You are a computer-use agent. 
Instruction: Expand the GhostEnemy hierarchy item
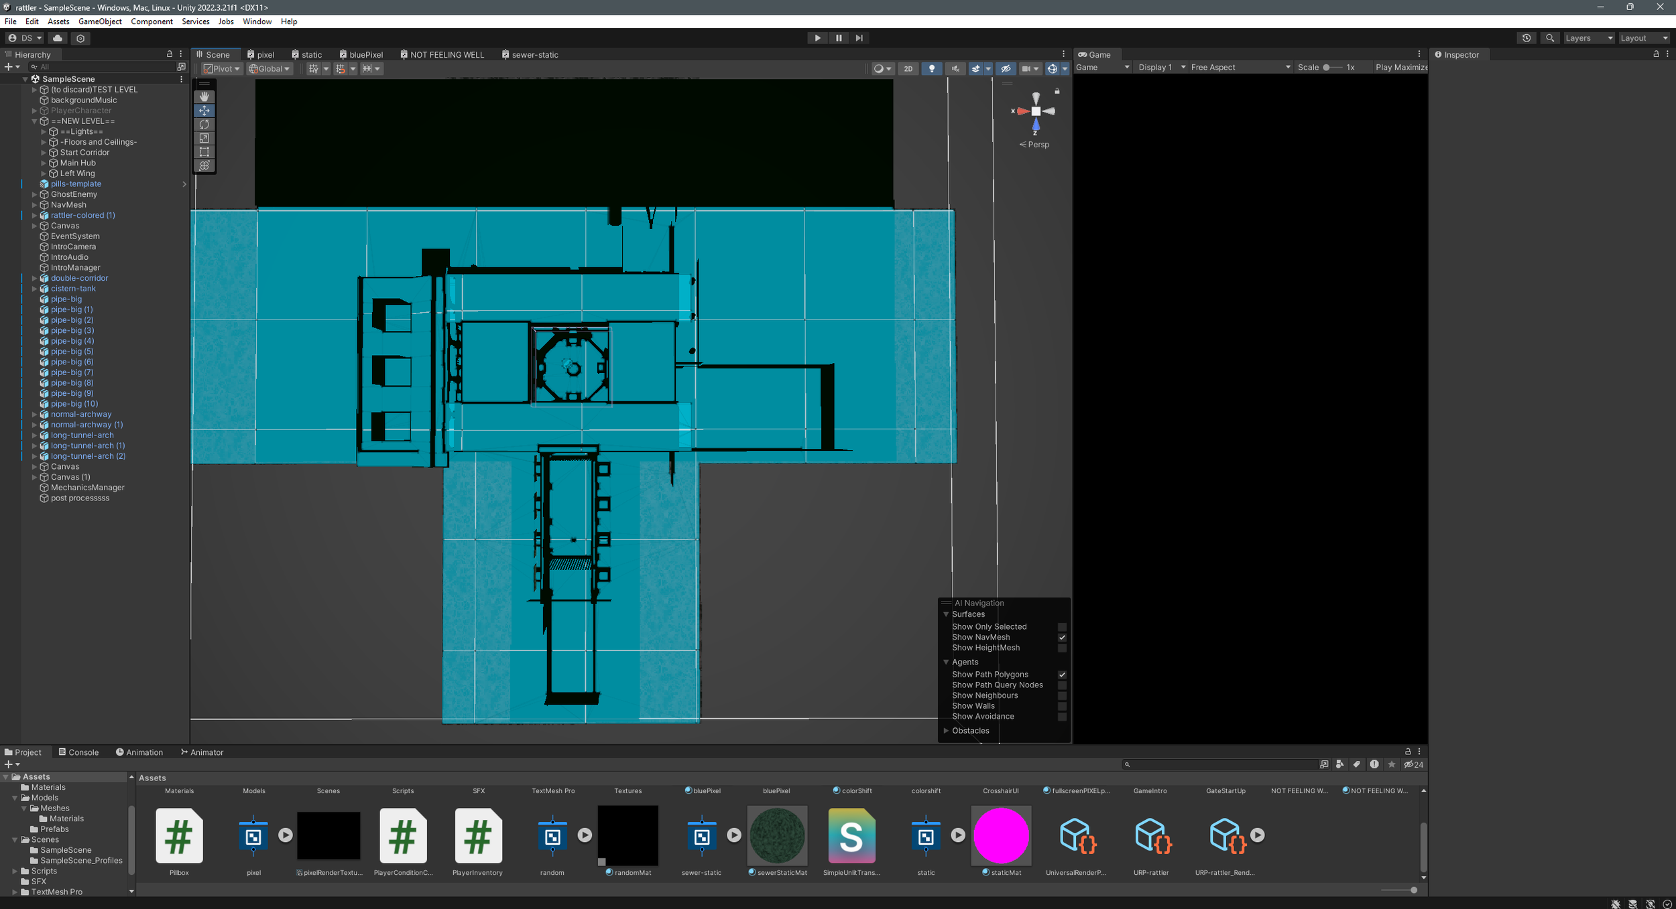coord(34,194)
